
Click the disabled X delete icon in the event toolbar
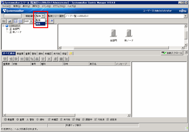point(49,59)
